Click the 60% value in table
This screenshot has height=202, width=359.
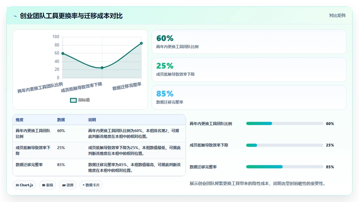[61, 131]
